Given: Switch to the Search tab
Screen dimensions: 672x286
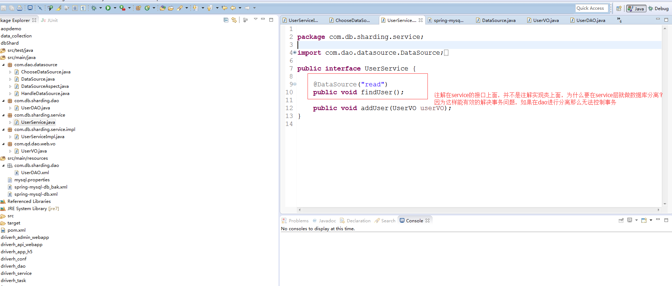Looking at the screenshot, I should (385, 221).
